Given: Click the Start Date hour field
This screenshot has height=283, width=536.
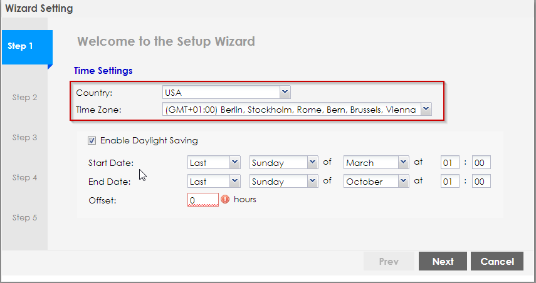Looking at the screenshot, I should pyautogui.click(x=449, y=163).
